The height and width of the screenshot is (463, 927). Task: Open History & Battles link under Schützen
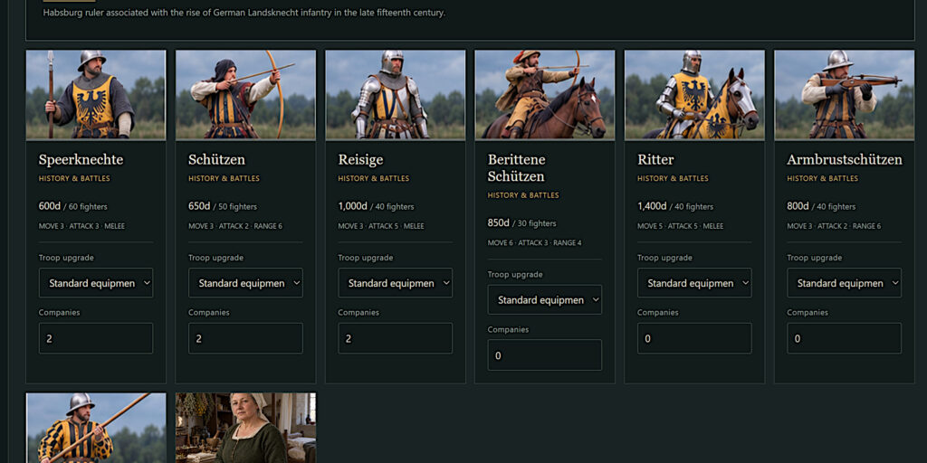click(x=225, y=178)
